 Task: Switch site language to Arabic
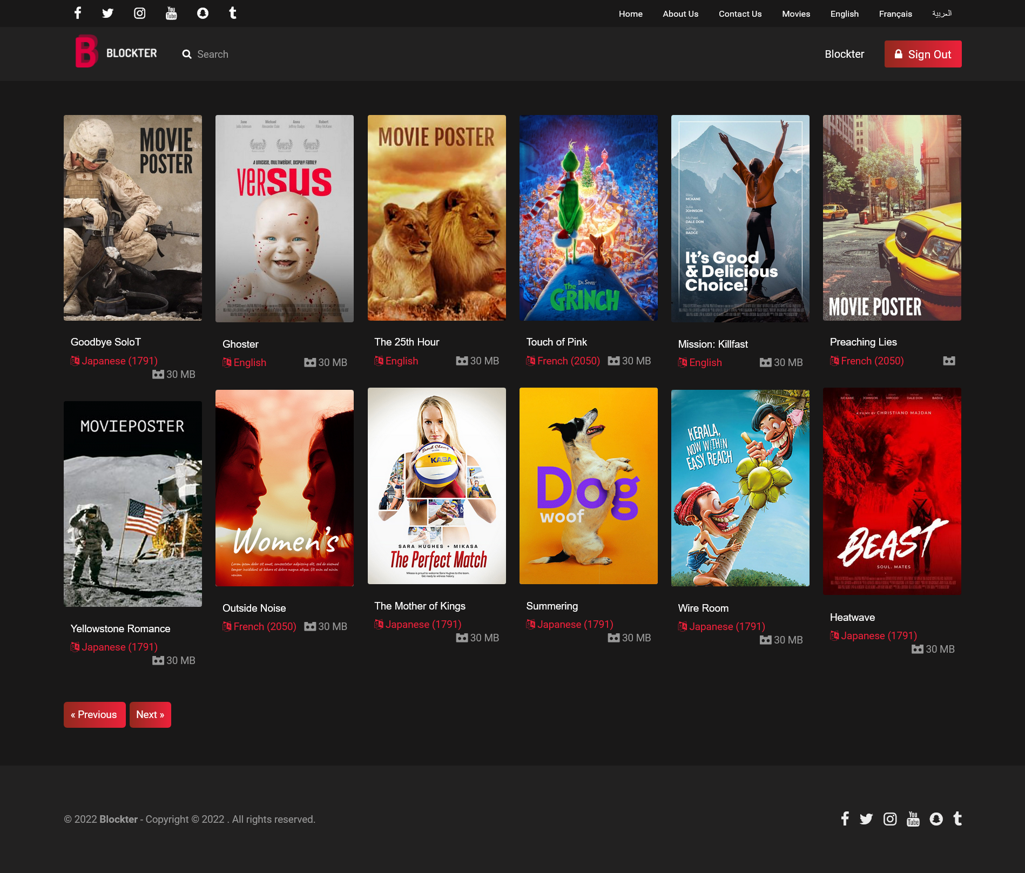pyautogui.click(x=942, y=13)
